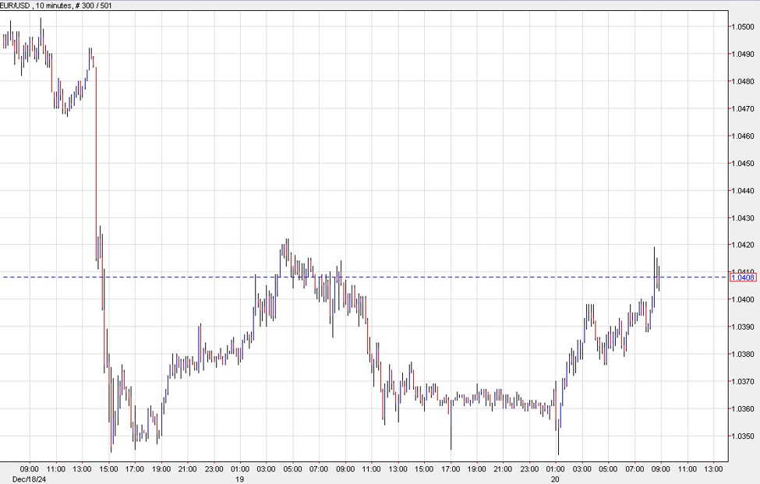The image size is (760, 484).
Task: Click the dashed blue current price line
Action: 468,277
